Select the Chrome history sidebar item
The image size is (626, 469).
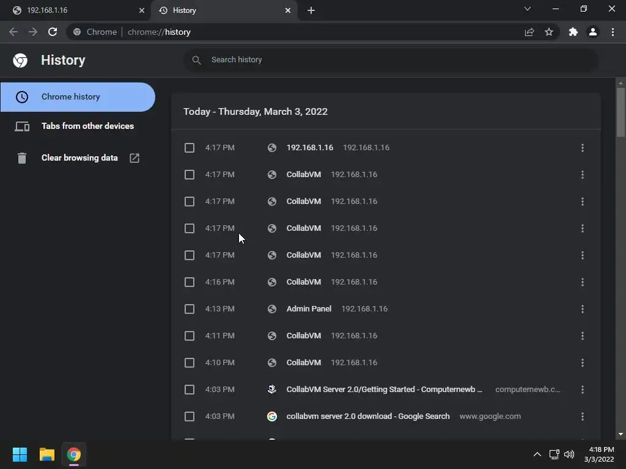pos(78,97)
